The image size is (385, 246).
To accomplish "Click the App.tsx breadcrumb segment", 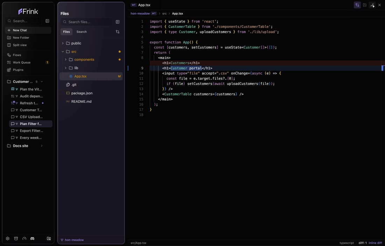I will [177, 14].
